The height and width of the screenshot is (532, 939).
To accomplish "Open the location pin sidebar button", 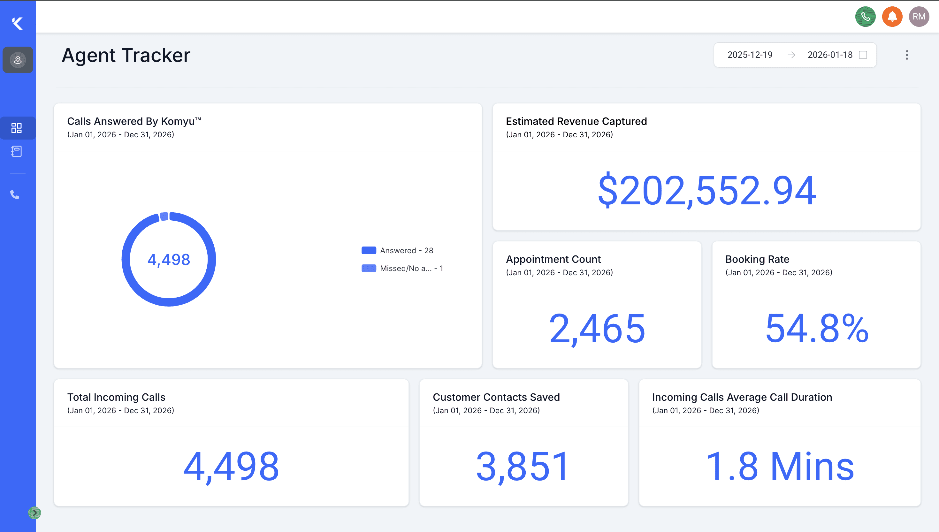I will click(x=18, y=60).
